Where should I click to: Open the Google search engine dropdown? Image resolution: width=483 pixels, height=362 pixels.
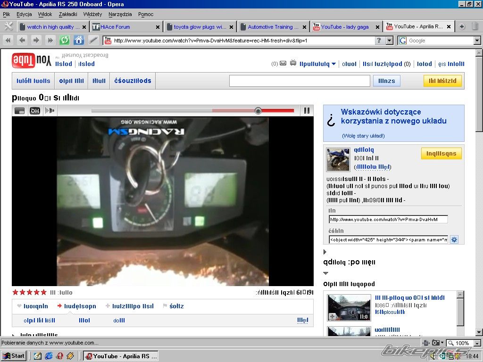(477, 41)
